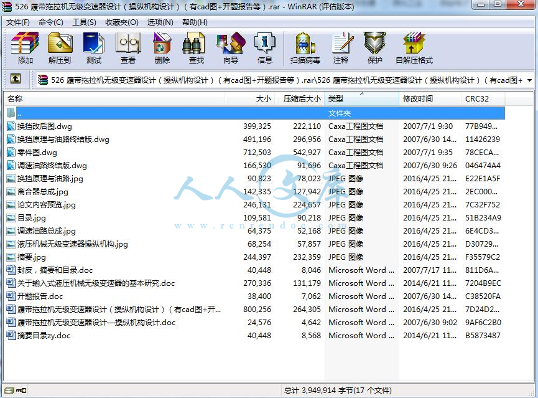Sort files by CRC32 column header
Viewport: 538px width, 398px height.
(x=483, y=99)
